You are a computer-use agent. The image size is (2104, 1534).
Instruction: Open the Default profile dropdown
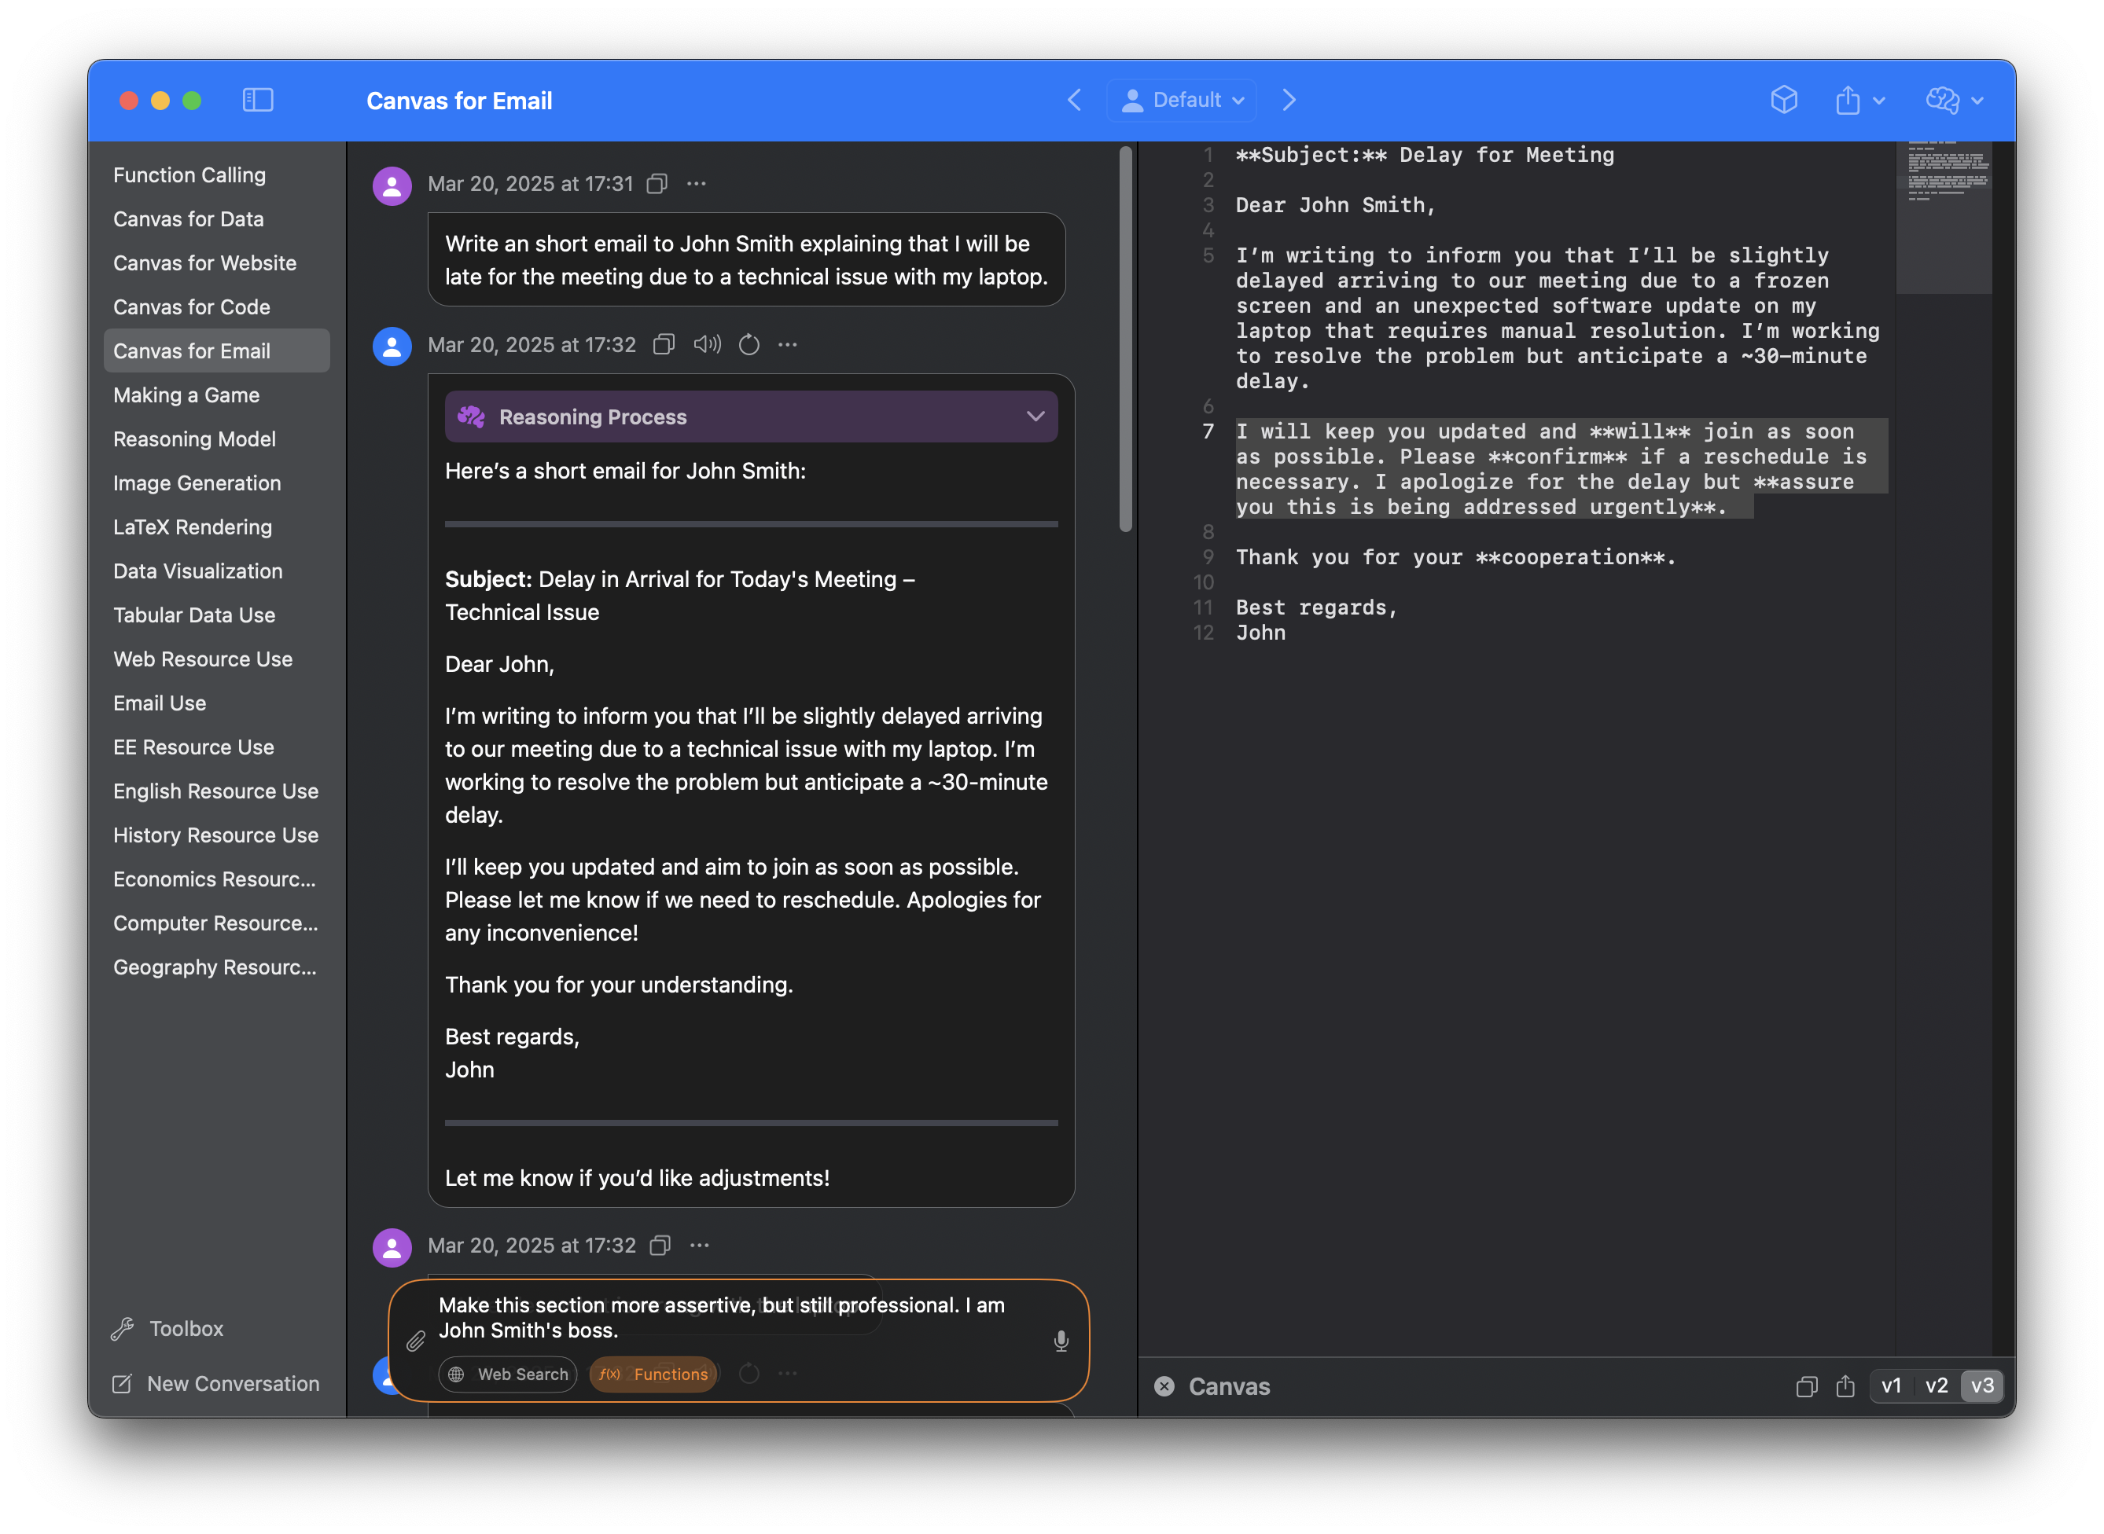pyautogui.click(x=1182, y=101)
